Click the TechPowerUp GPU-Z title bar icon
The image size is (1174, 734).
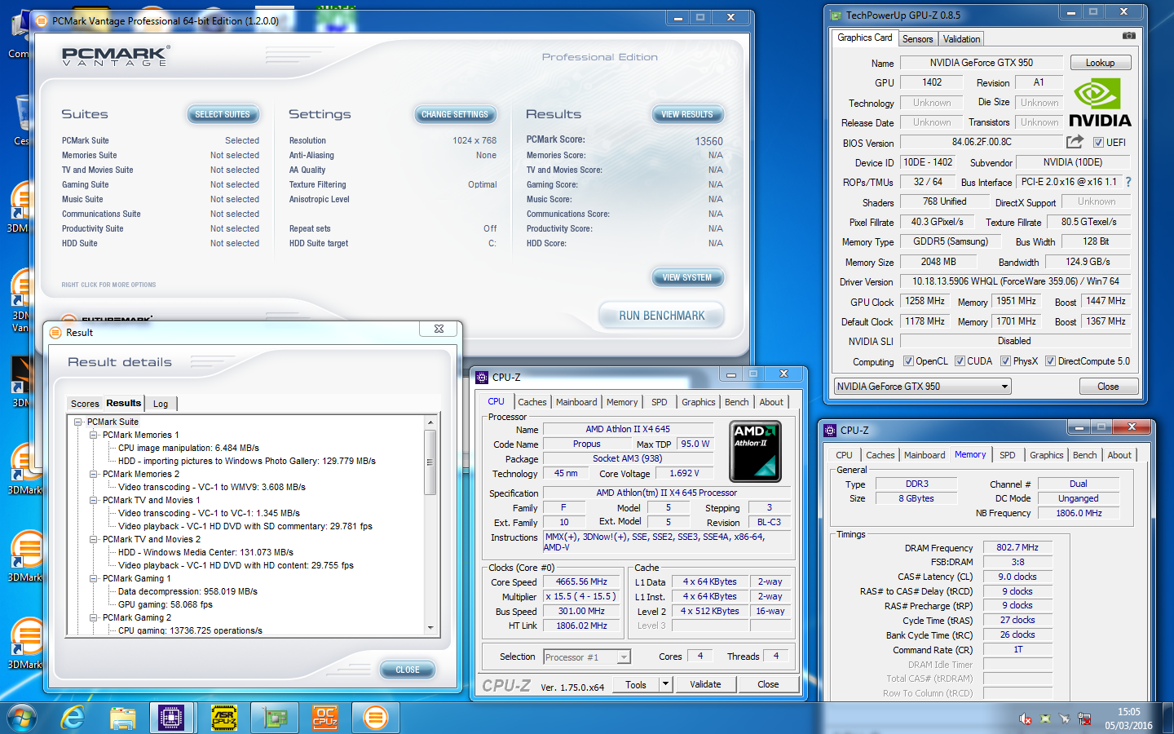pyautogui.click(x=836, y=15)
